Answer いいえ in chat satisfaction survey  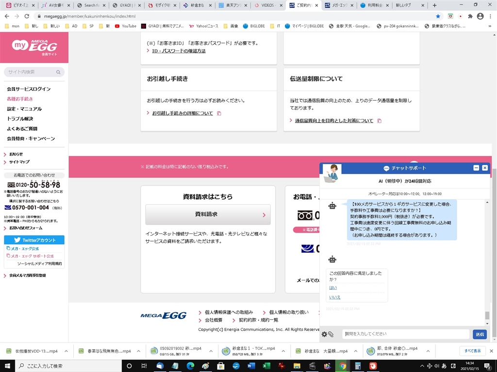pyautogui.click(x=335, y=297)
